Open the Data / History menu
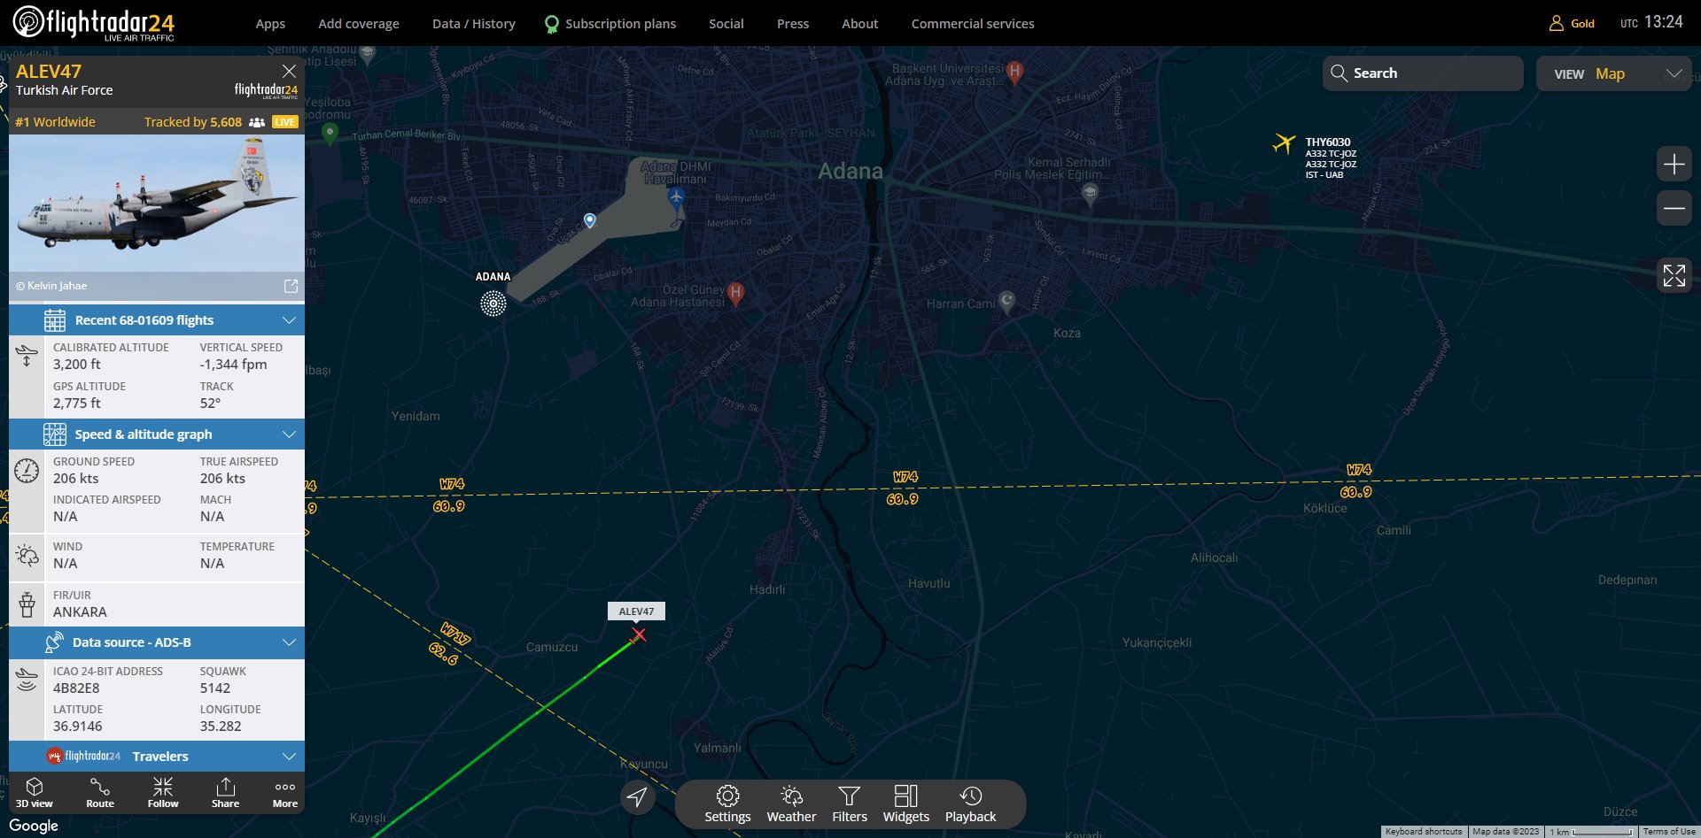 tap(474, 24)
